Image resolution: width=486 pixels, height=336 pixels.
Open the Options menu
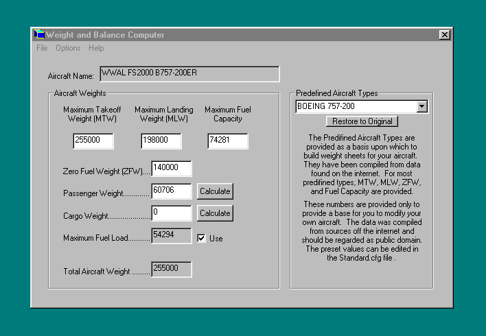pos(68,48)
